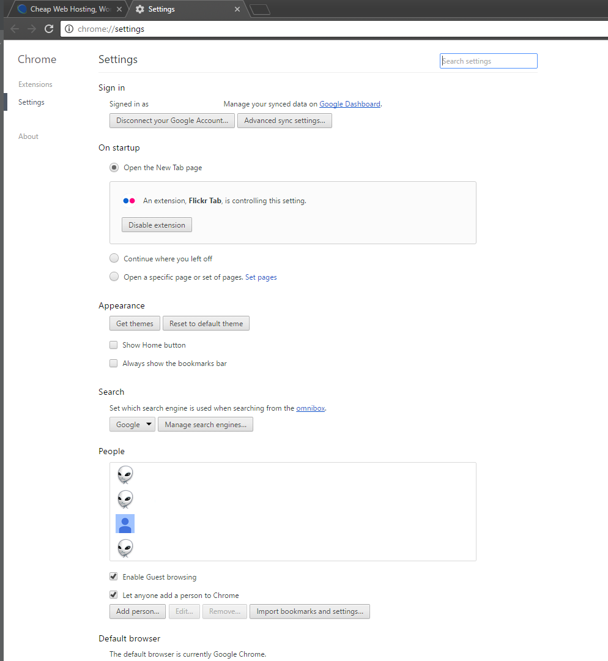Click Disconnect your Google Account button
Viewport: 608px width, 661px height.
click(x=172, y=121)
